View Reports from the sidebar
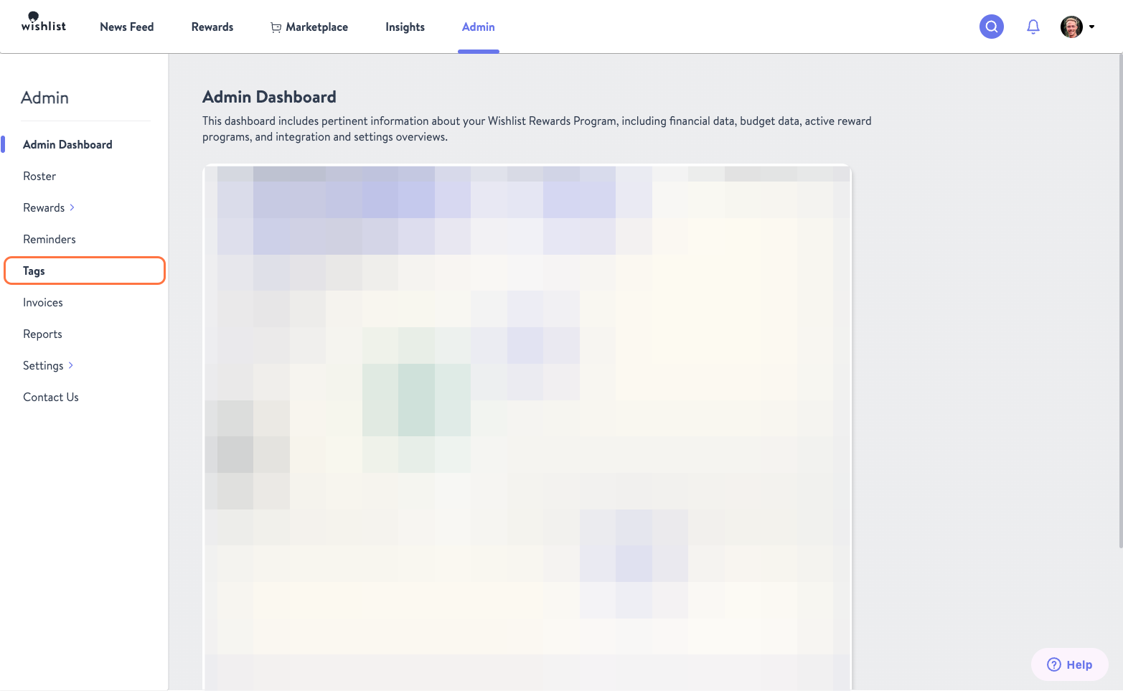 coord(42,334)
